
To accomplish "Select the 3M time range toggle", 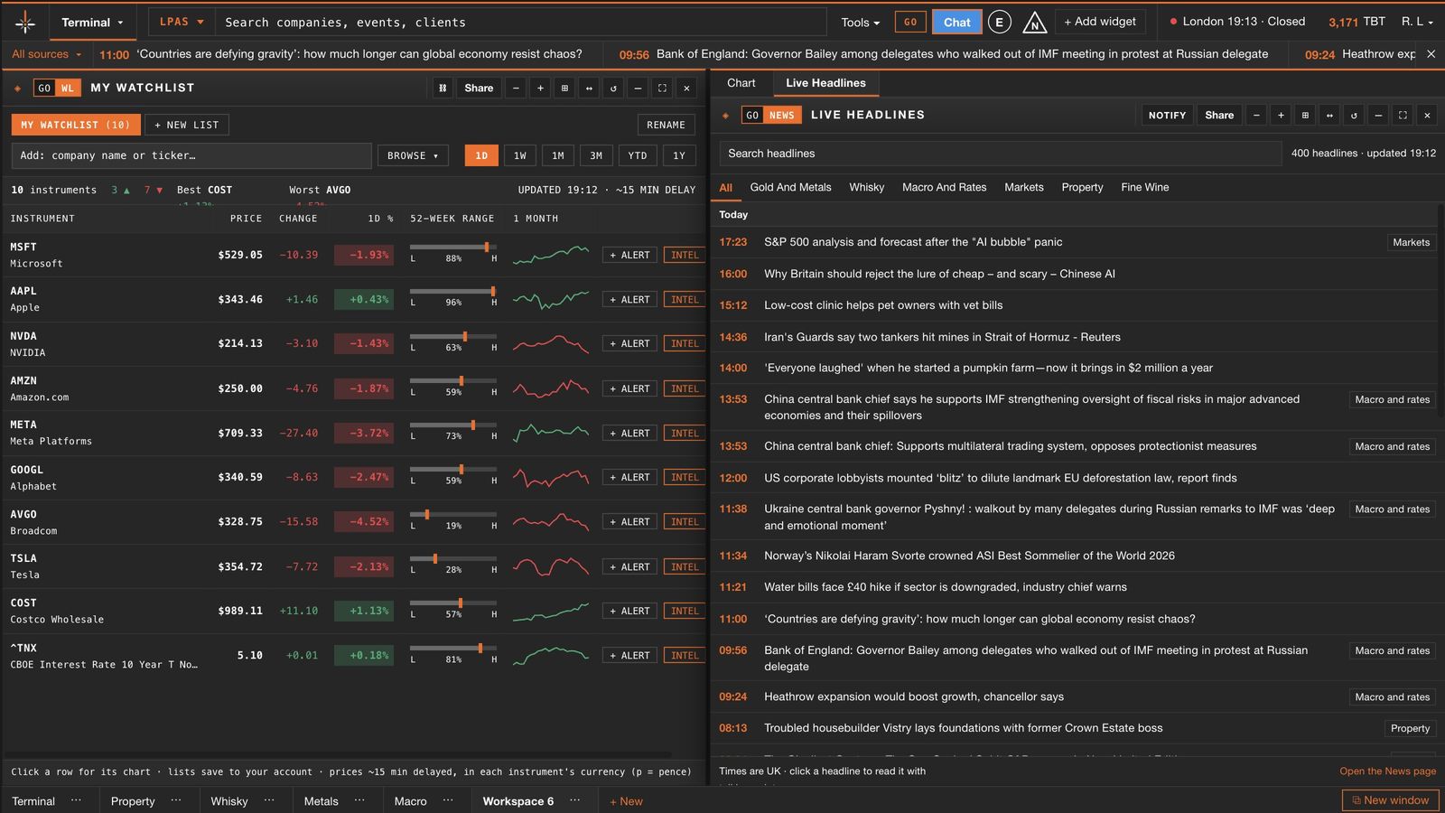I will (x=596, y=155).
